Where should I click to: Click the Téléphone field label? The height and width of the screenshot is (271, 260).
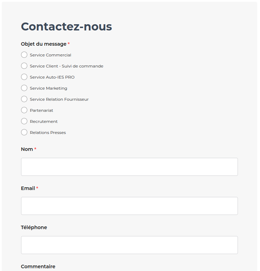click(x=34, y=227)
